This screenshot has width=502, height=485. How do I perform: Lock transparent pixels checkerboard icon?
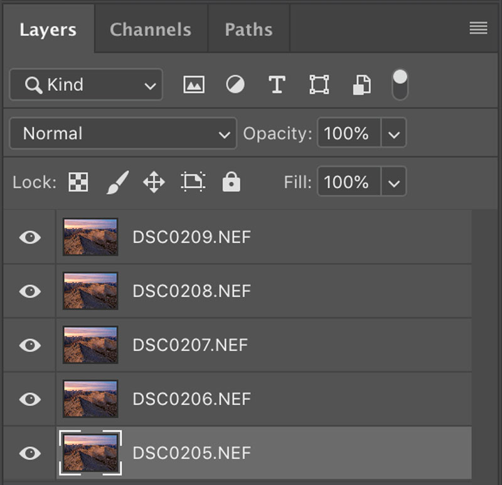(78, 182)
